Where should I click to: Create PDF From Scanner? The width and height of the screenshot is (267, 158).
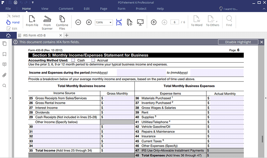[x=47, y=23]
